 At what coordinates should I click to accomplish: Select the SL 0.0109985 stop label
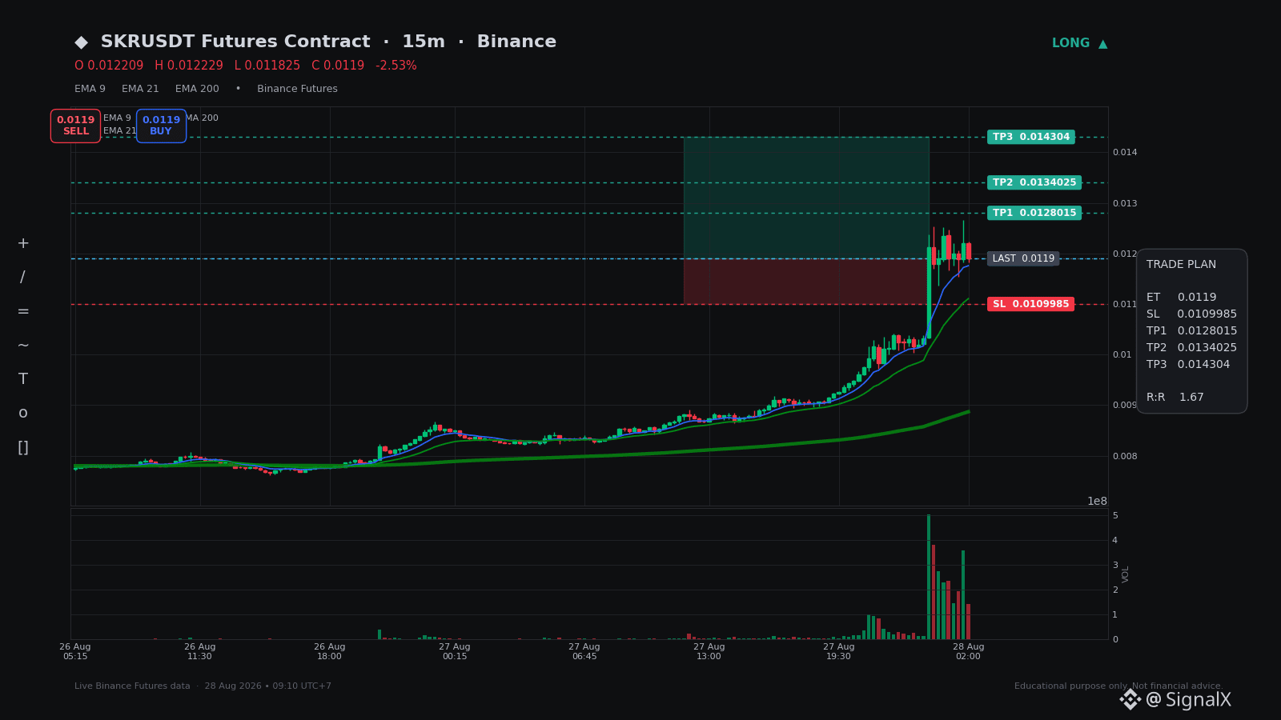(1030, 304)
